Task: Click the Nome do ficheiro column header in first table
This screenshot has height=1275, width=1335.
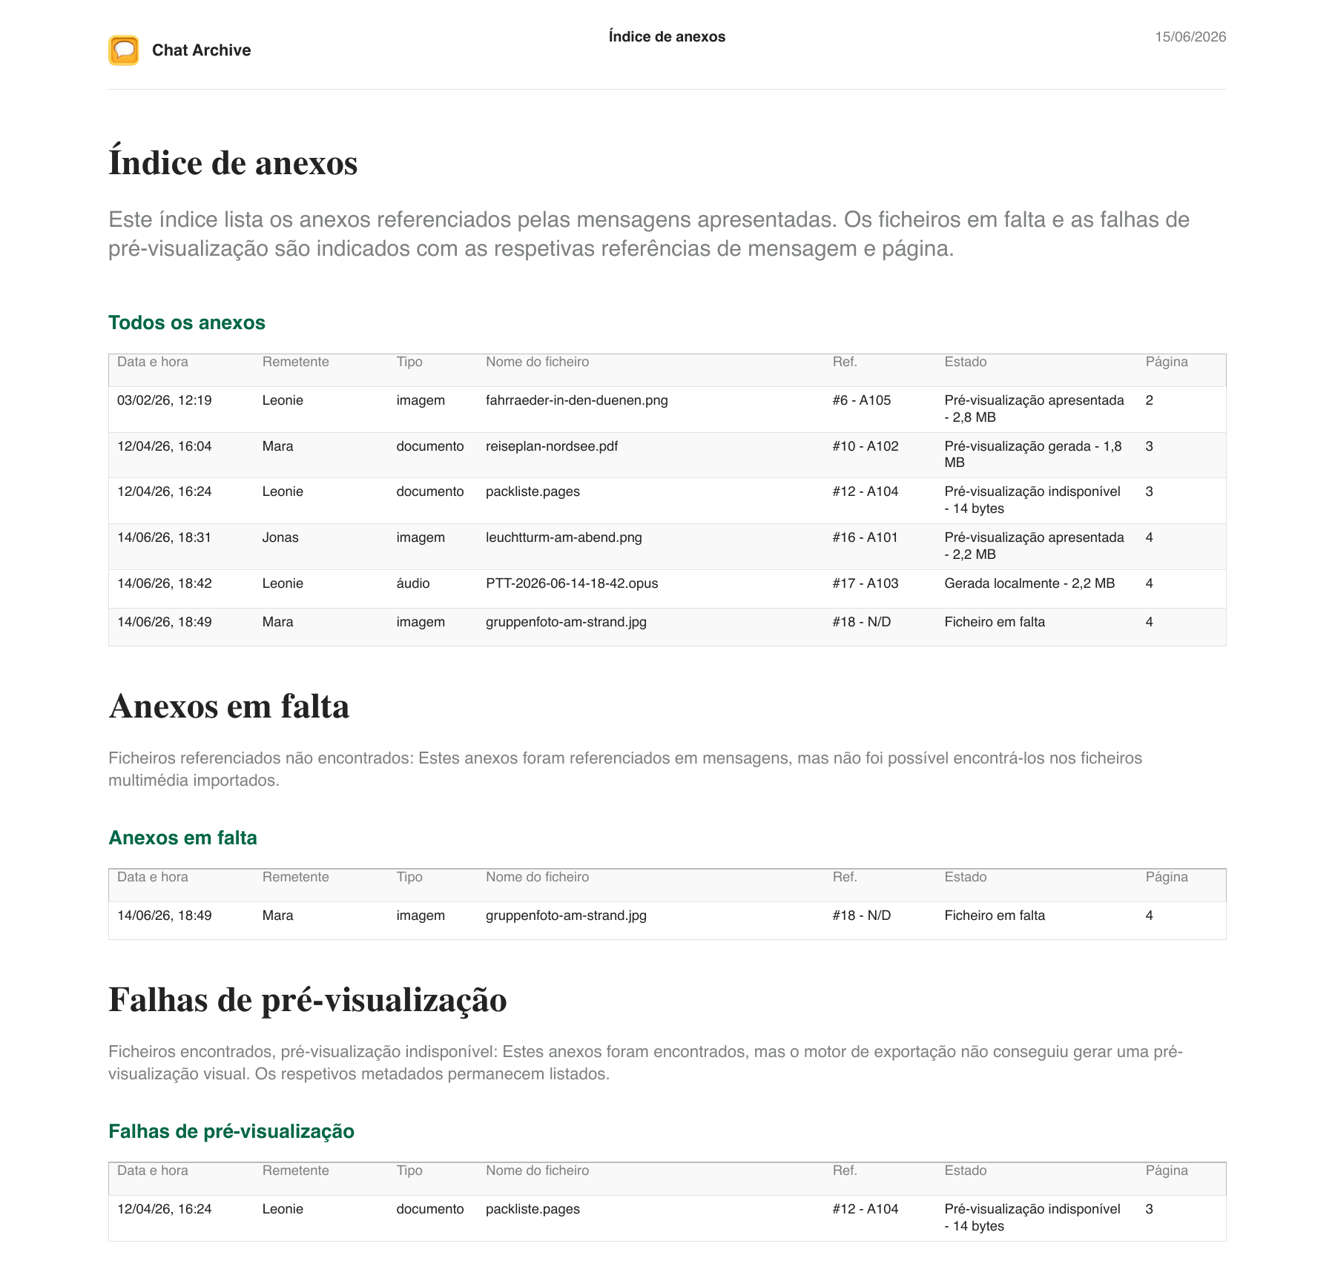Action: pos(538,362)
